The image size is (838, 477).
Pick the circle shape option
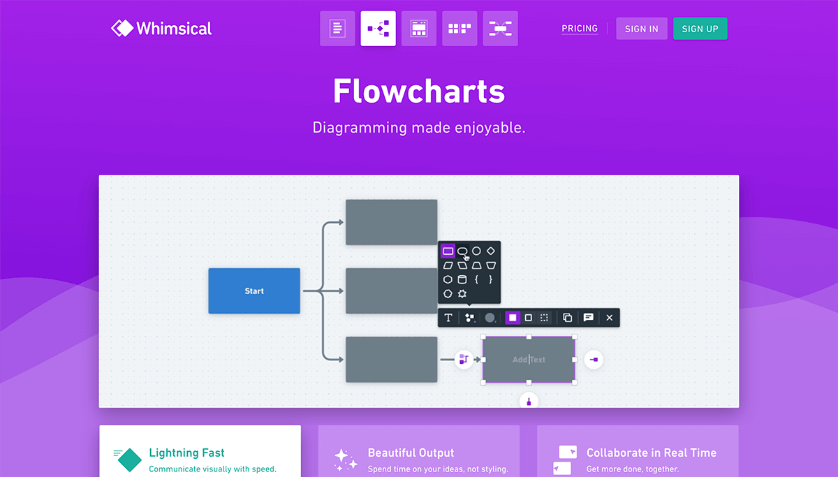click(x=476, y=251)
